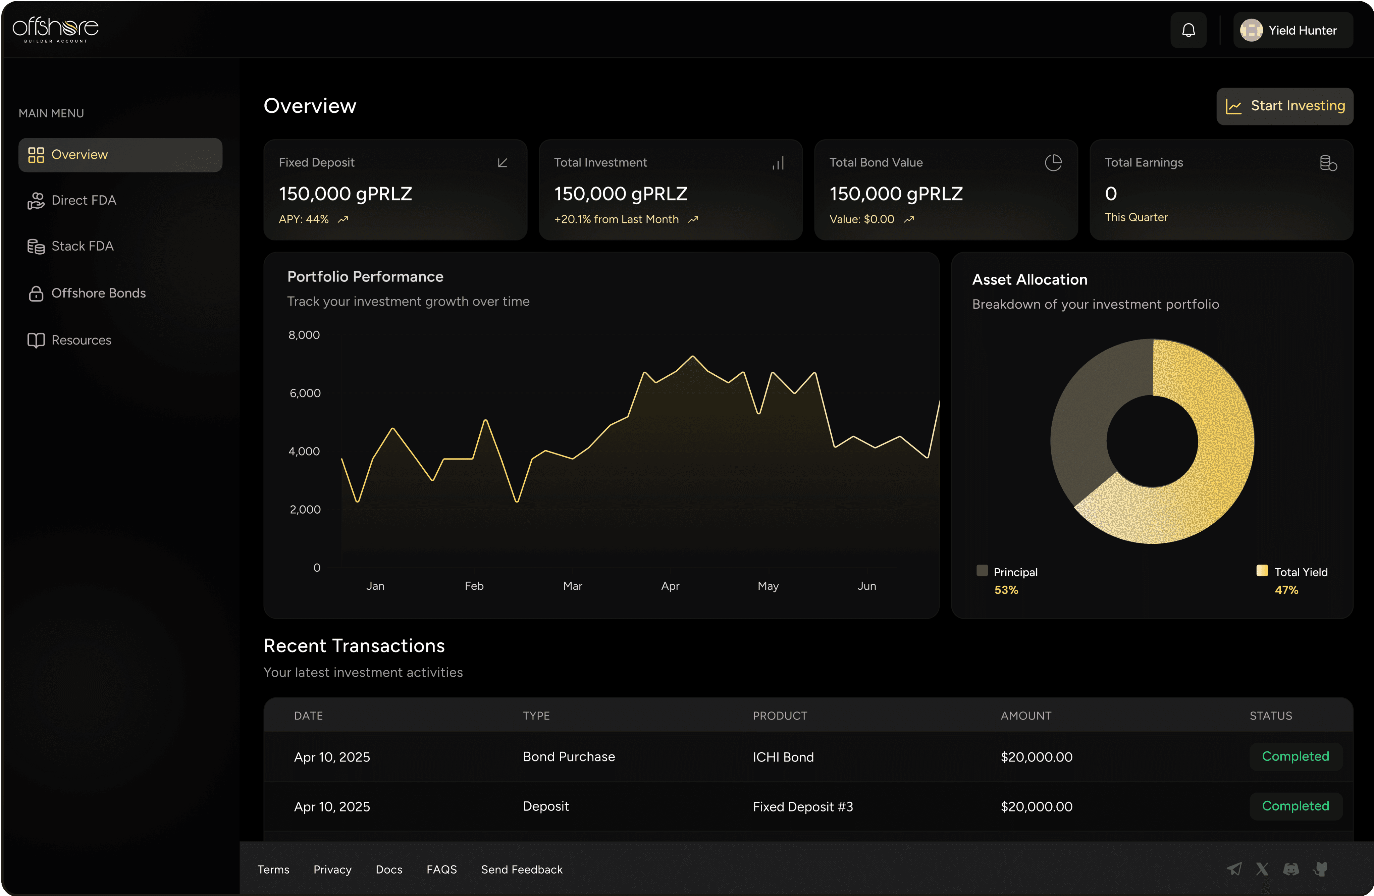Open Stack FDA menu item
The image size is (1374, 896).
82,247
